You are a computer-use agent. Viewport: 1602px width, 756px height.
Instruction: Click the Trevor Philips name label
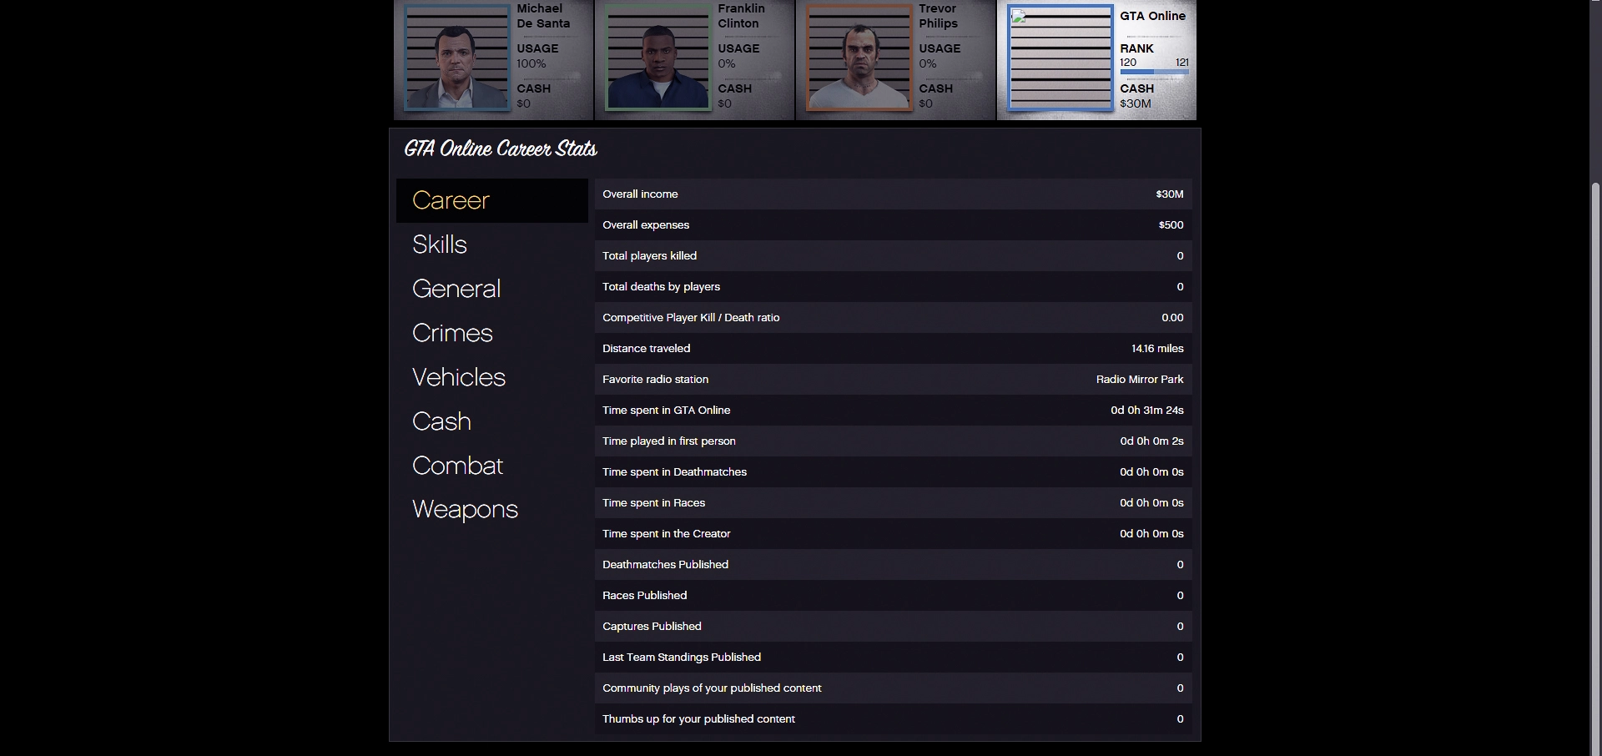pyautogui.click(x=939, y=16)
